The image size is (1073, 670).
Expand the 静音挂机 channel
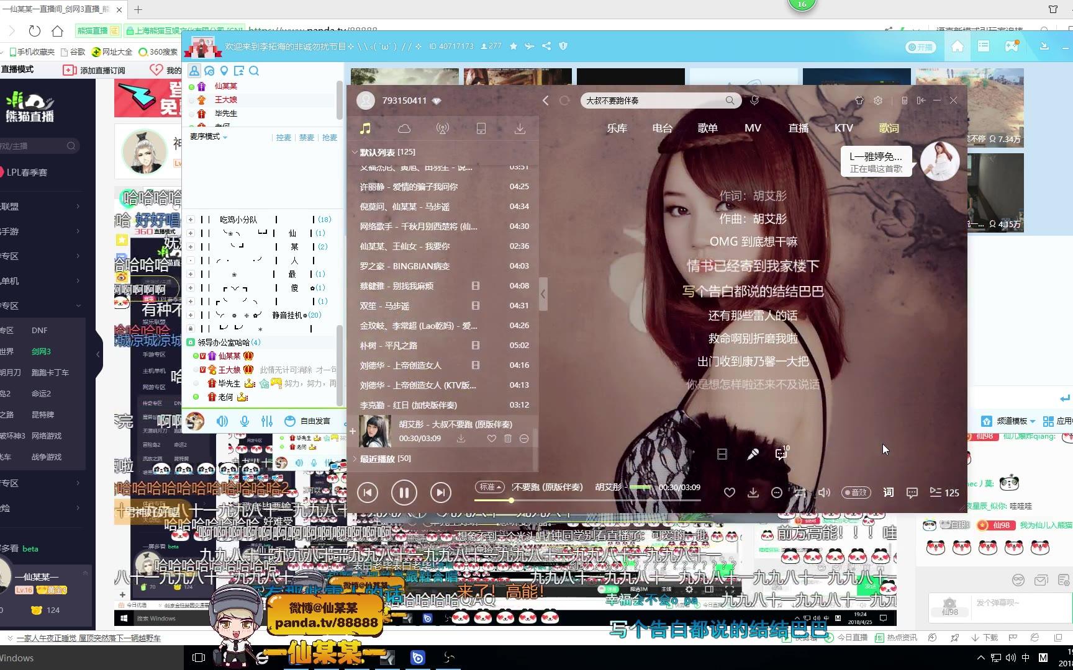pos(191,315)
